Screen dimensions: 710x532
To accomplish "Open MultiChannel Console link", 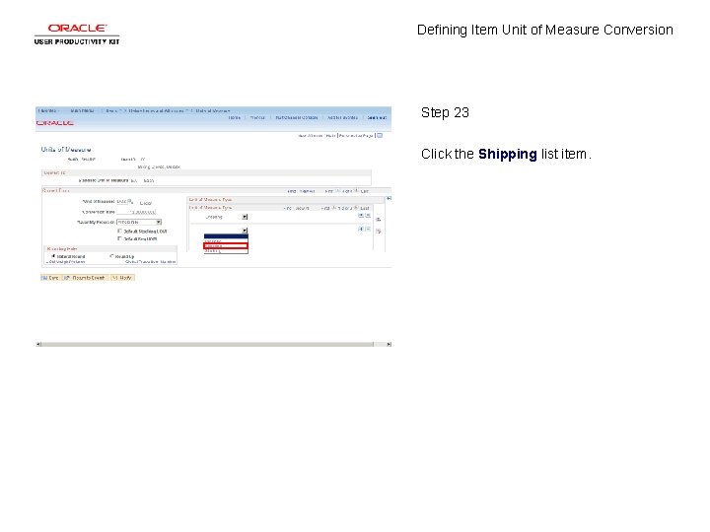I will coord(297,117).
